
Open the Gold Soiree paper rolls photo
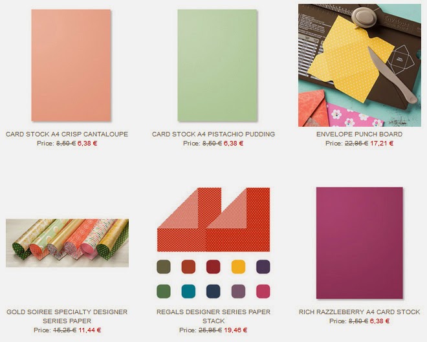pos(67,243)
